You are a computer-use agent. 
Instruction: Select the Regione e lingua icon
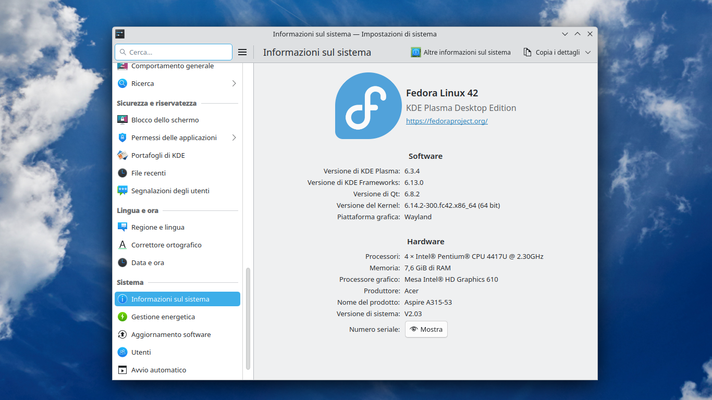click(x=122, y=227)
